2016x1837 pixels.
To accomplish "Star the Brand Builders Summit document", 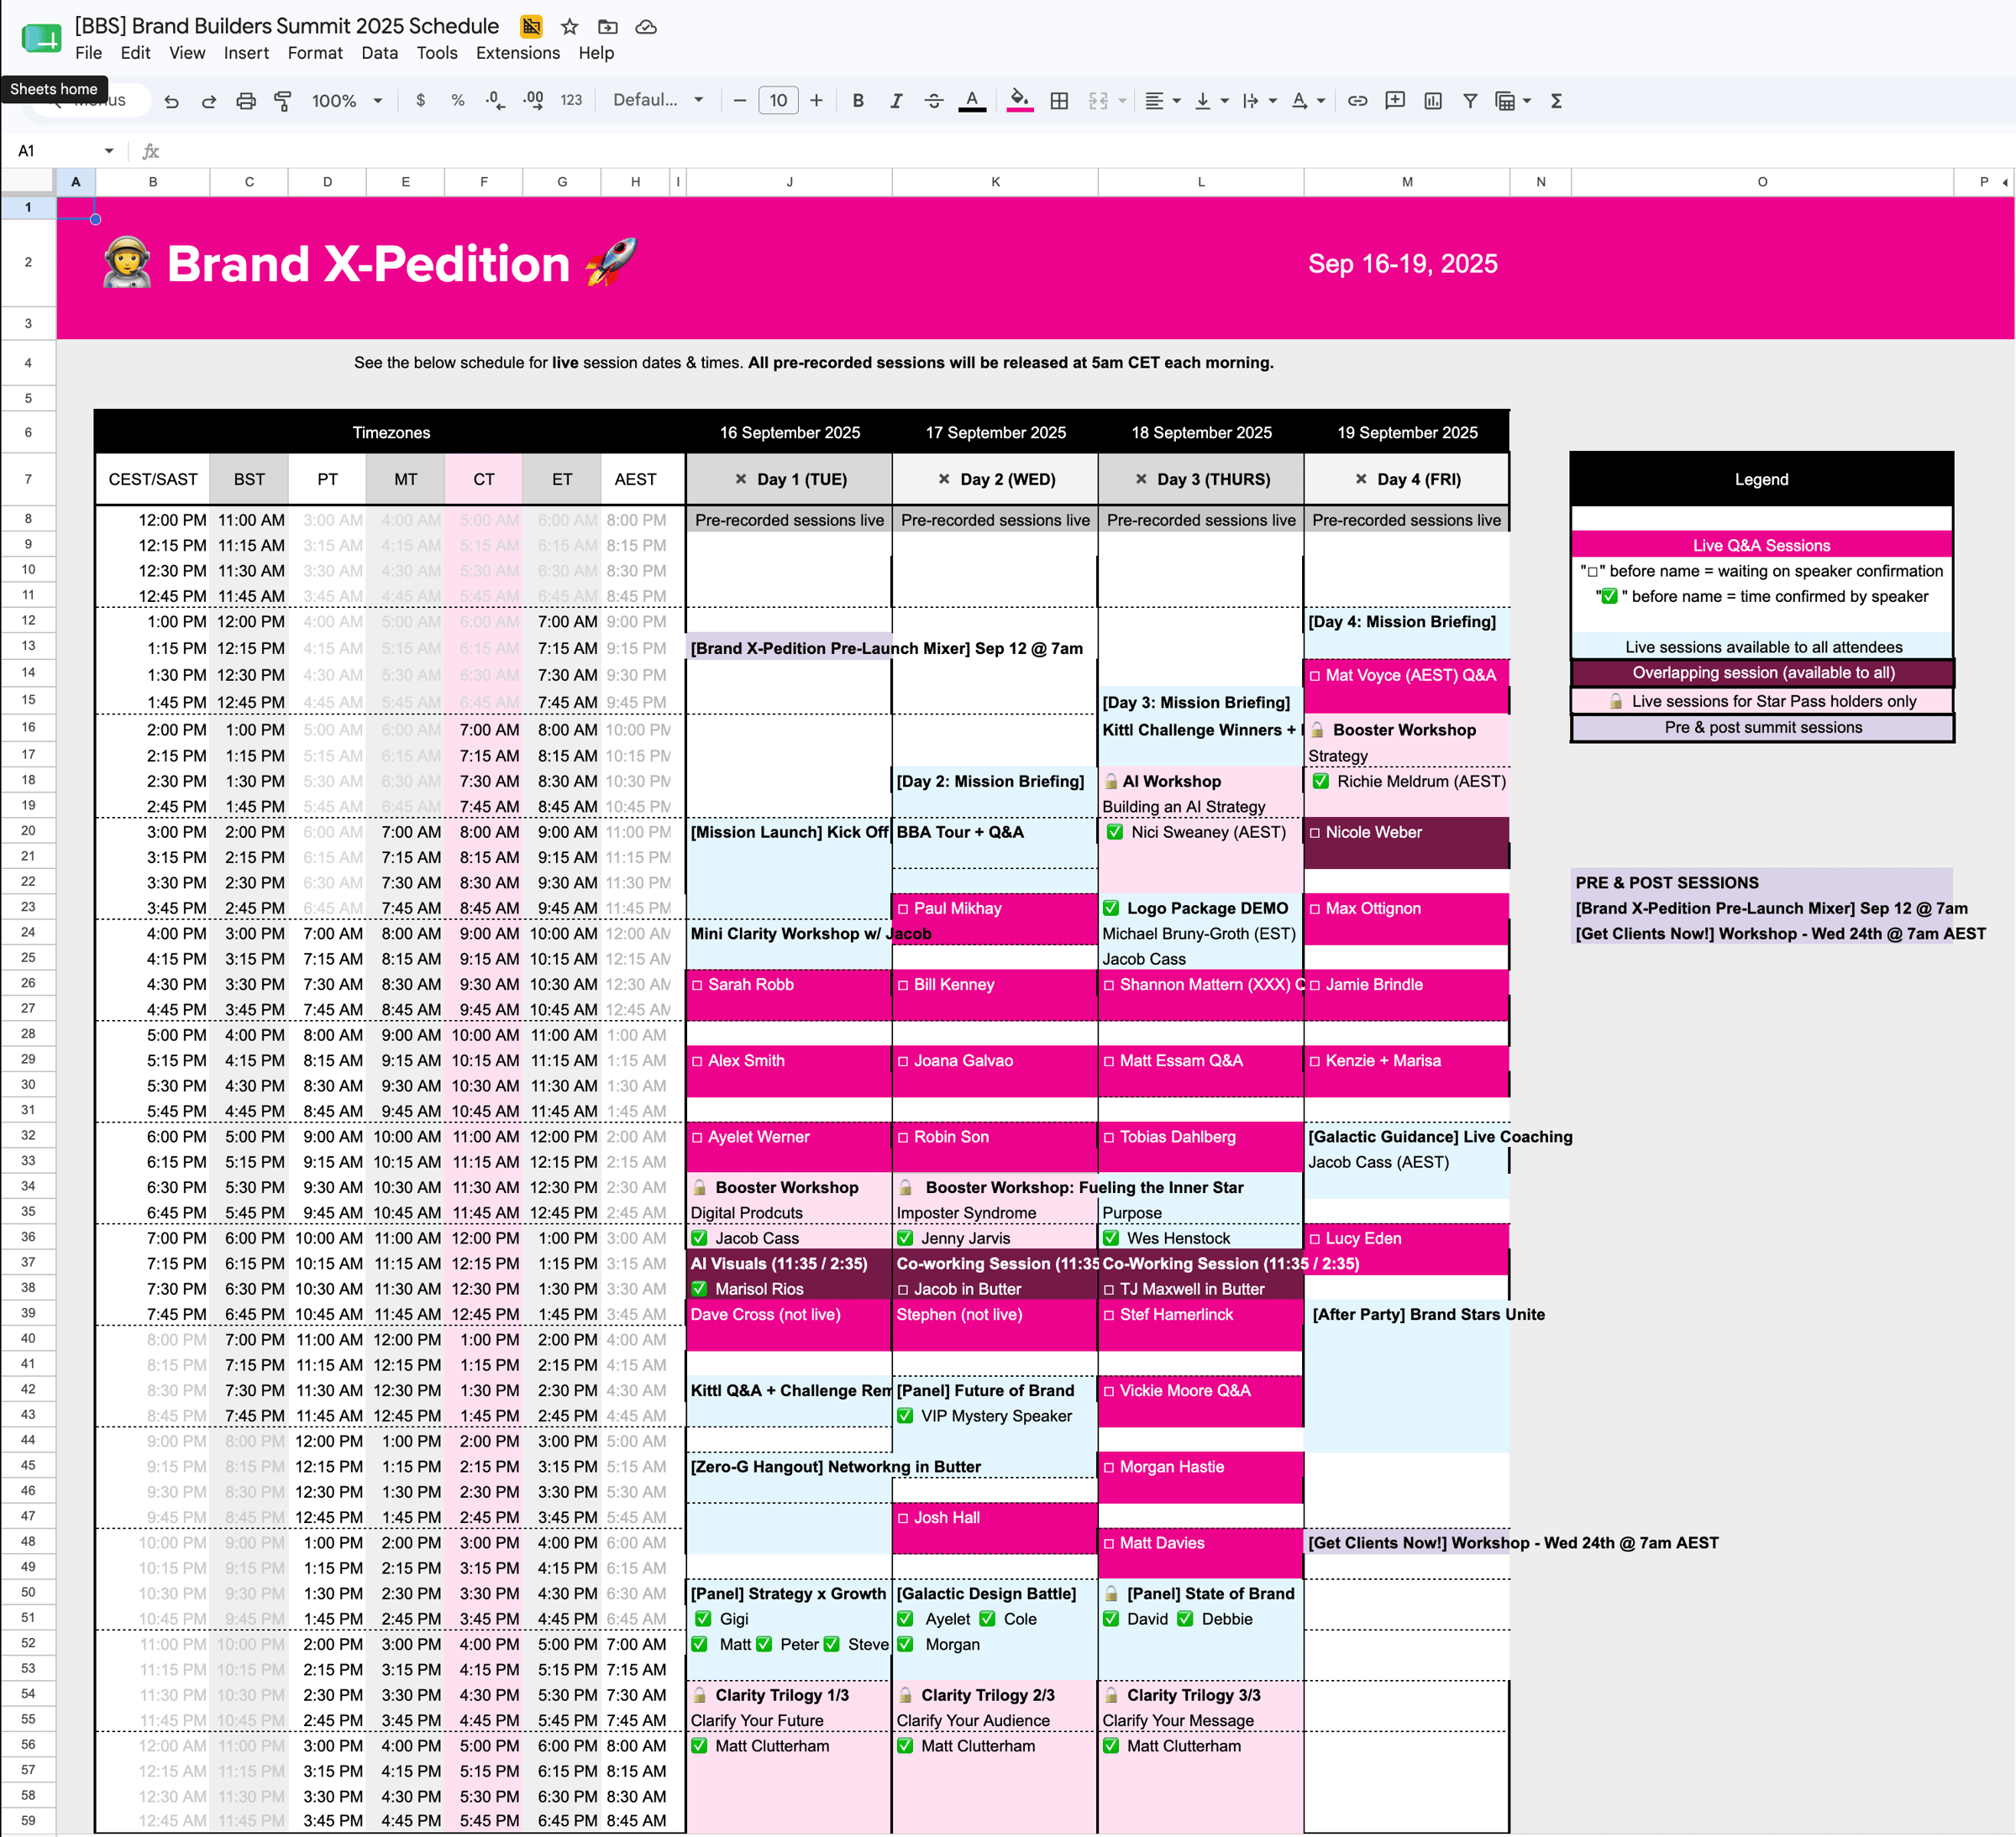I will click(x=570, y=27).
